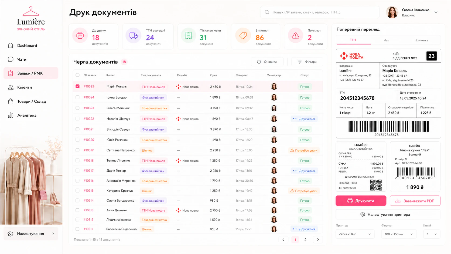Click the search field for orders and clients
Viewport: 451px width, 254px height.
[x=320, y=12]
